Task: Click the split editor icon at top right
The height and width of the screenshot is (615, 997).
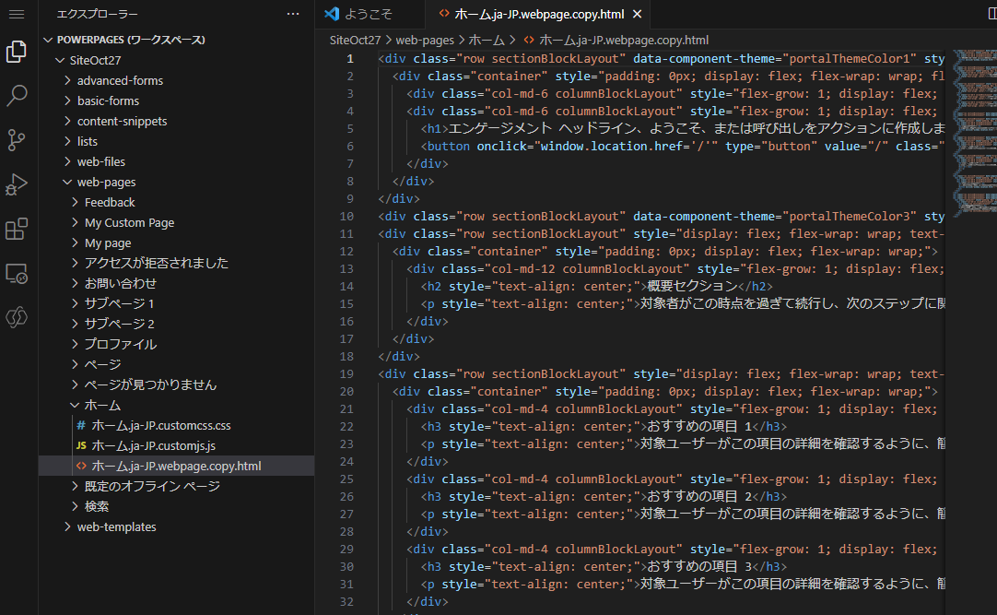Action: point(991,14)
